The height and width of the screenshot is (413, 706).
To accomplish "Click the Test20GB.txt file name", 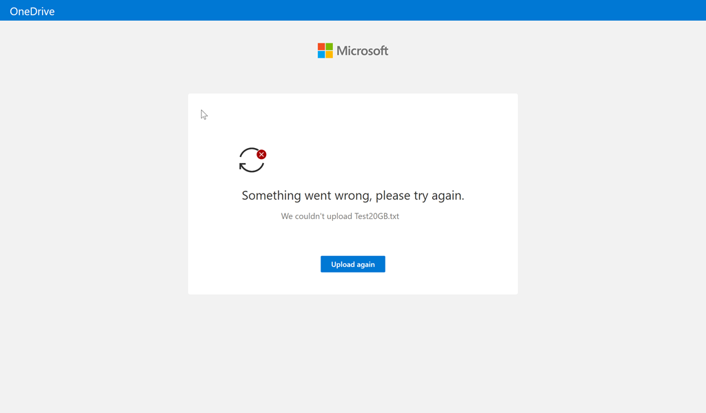I will click(x=376, y=216).
